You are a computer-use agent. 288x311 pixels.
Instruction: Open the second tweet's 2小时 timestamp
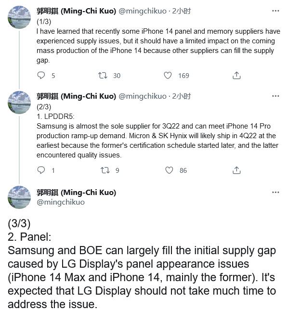click(x=182, y=96)
